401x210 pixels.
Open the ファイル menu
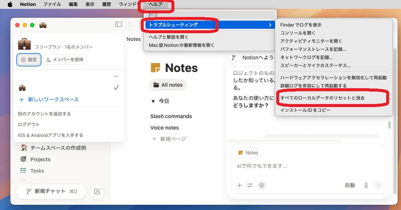pyautogui.click(x=52, y=4)
